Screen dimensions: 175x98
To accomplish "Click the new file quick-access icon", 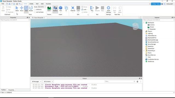I will click(x=7, y=4).
